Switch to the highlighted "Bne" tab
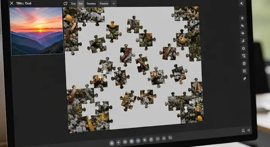 tap(81, 4)
